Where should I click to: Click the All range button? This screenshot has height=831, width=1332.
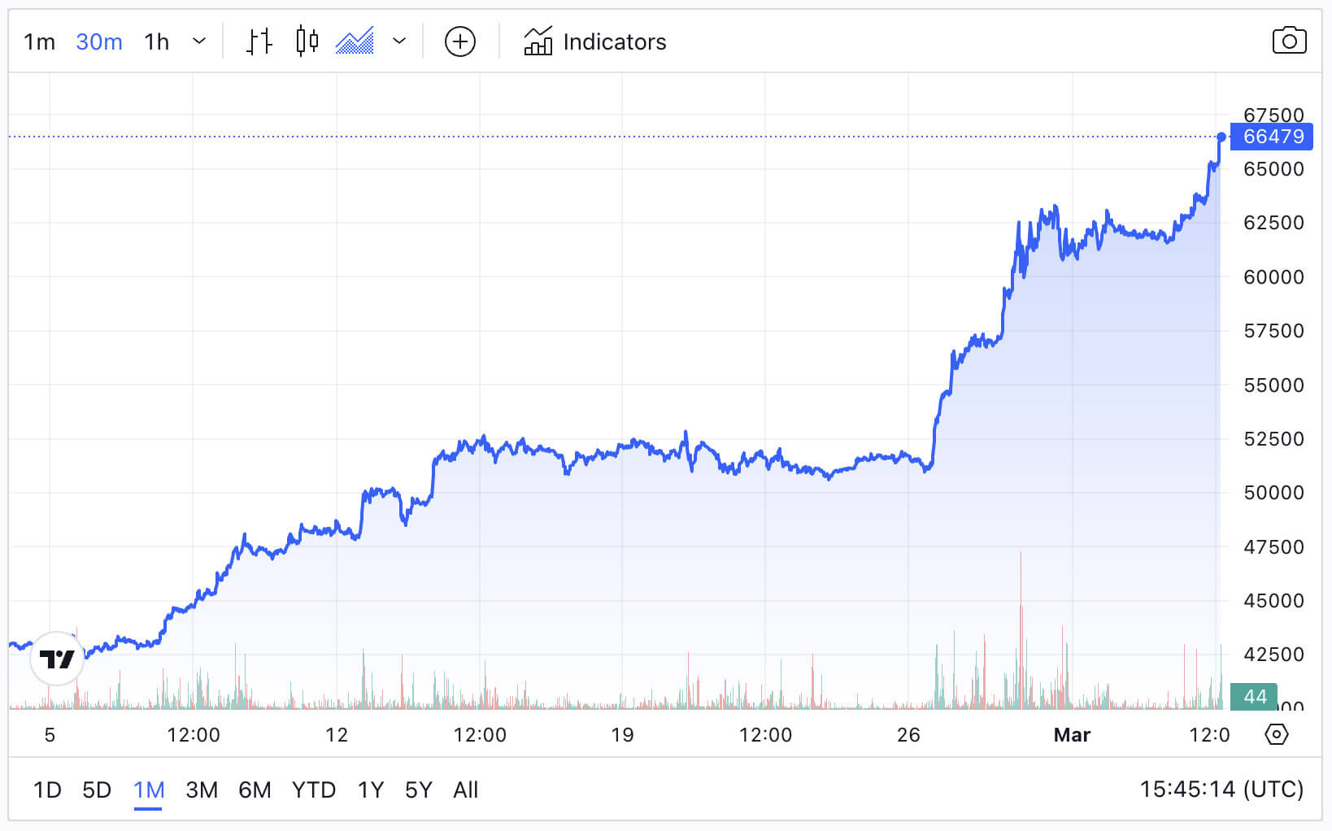click(x=465, y=790)
